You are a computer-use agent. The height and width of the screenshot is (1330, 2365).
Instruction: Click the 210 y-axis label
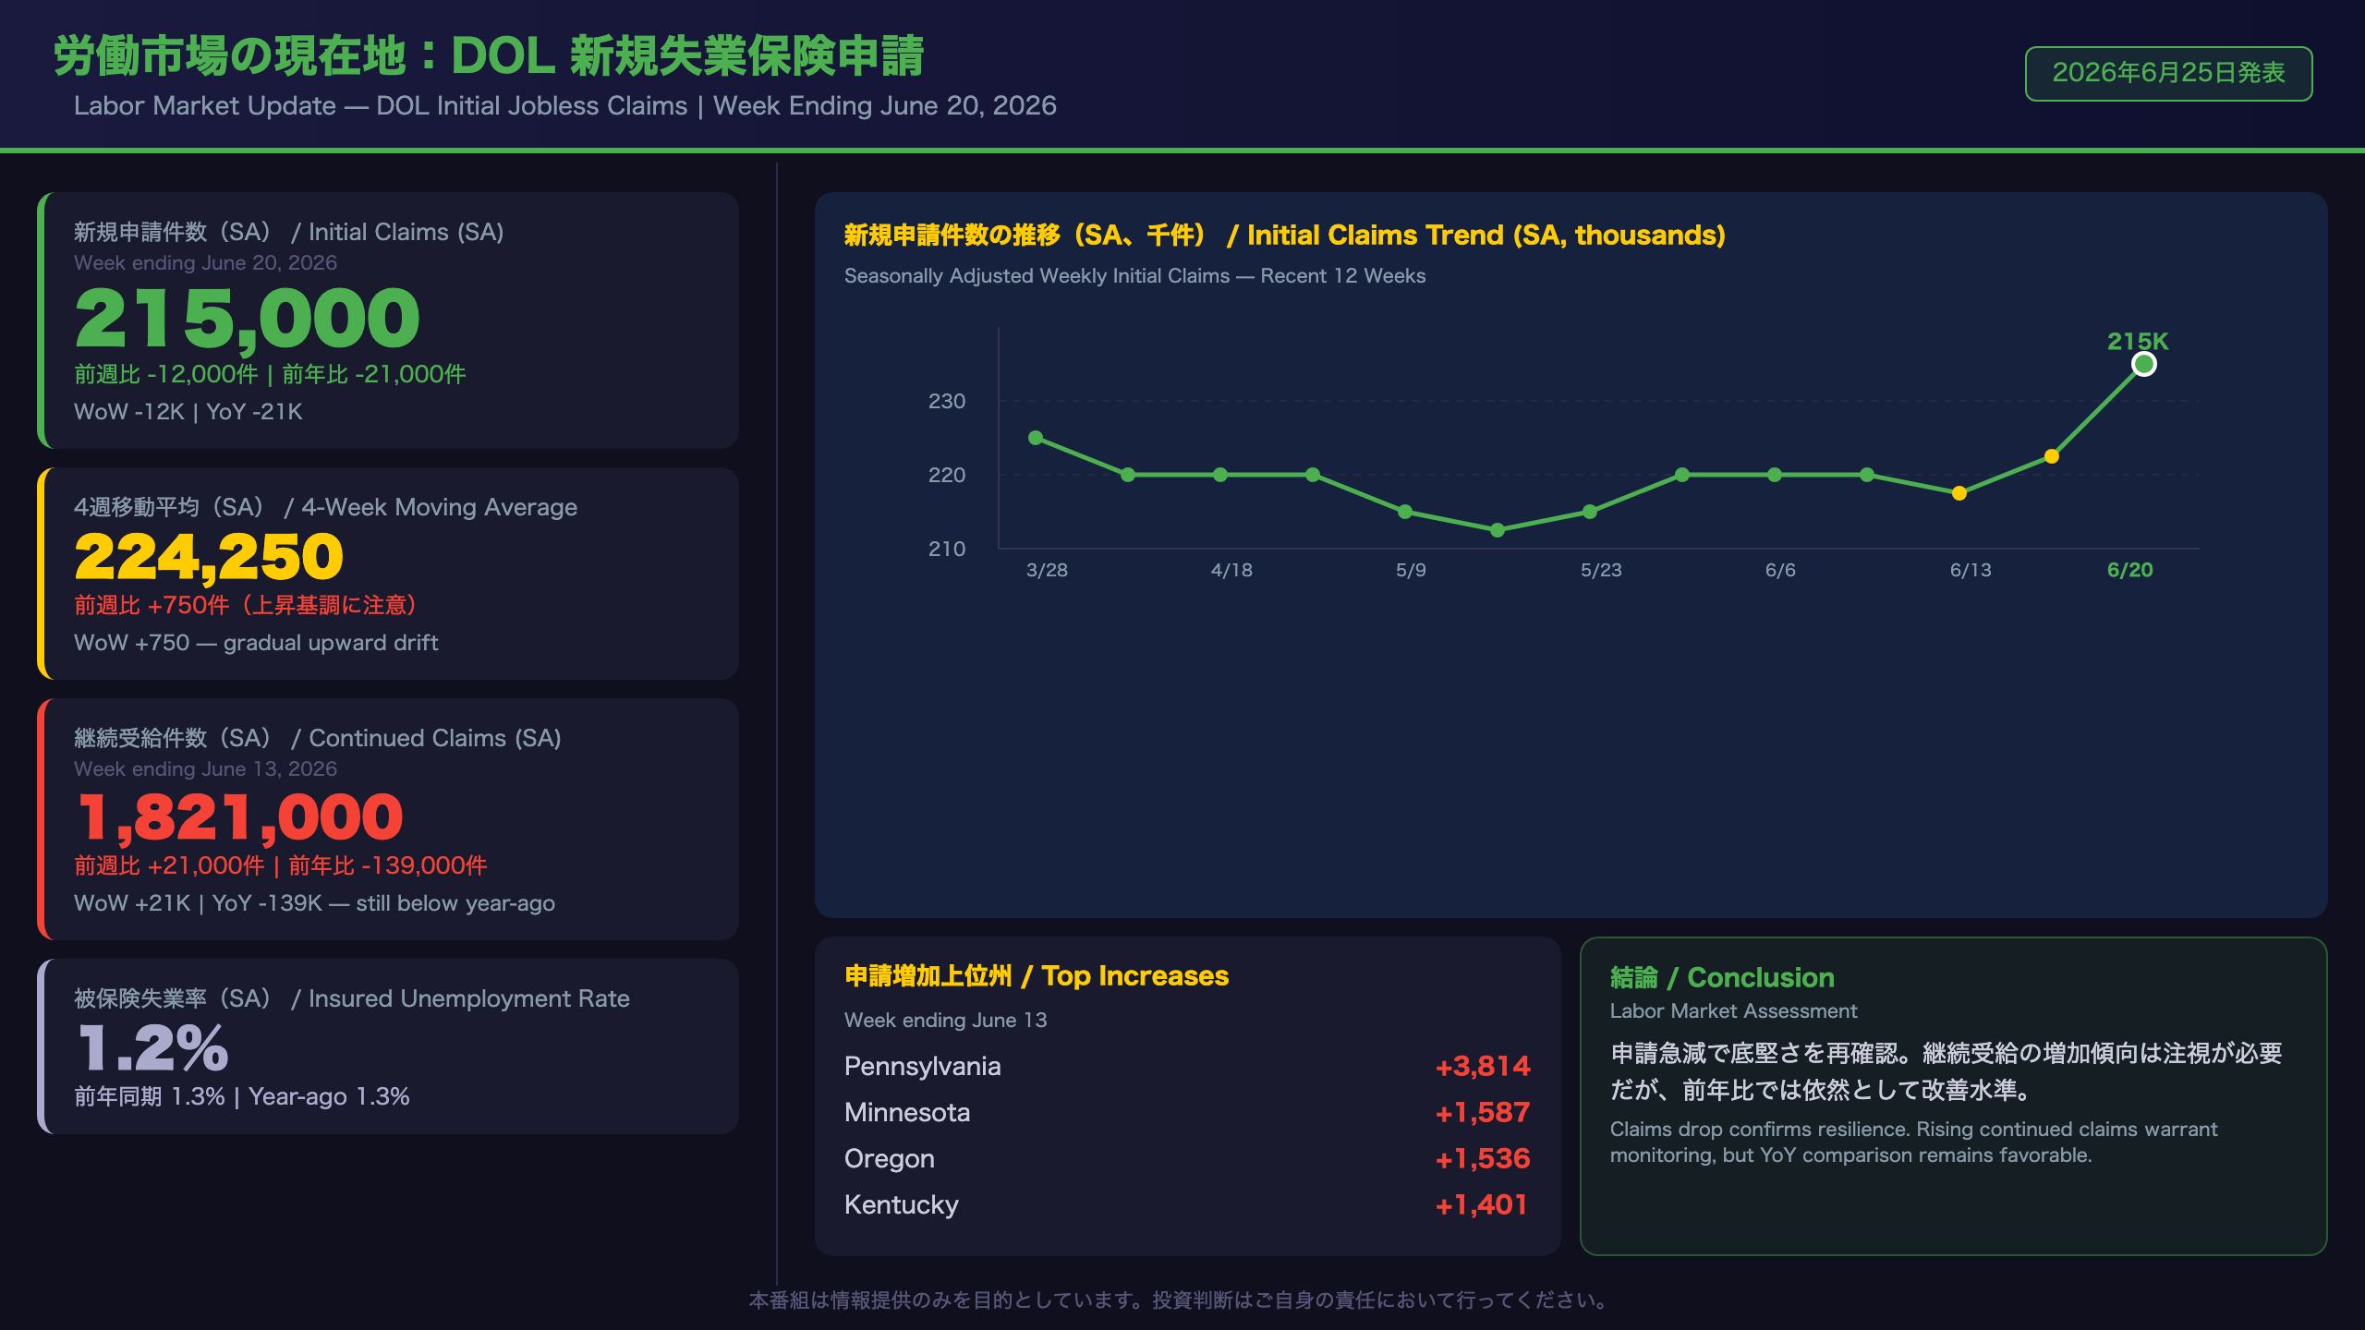[x=947, y=549]
